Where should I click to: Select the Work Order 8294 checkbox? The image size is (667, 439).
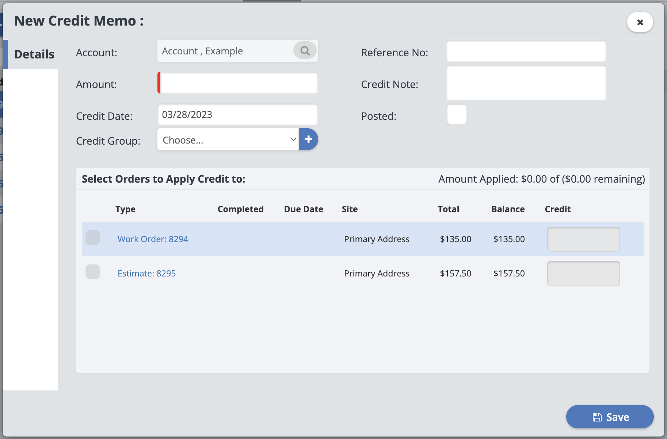[93, 237]
